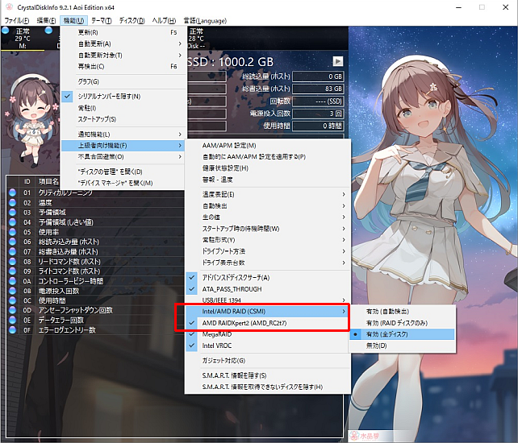Select attribute row 0A コントローラービジー時間
518x443 pixels.
(96, 281)
